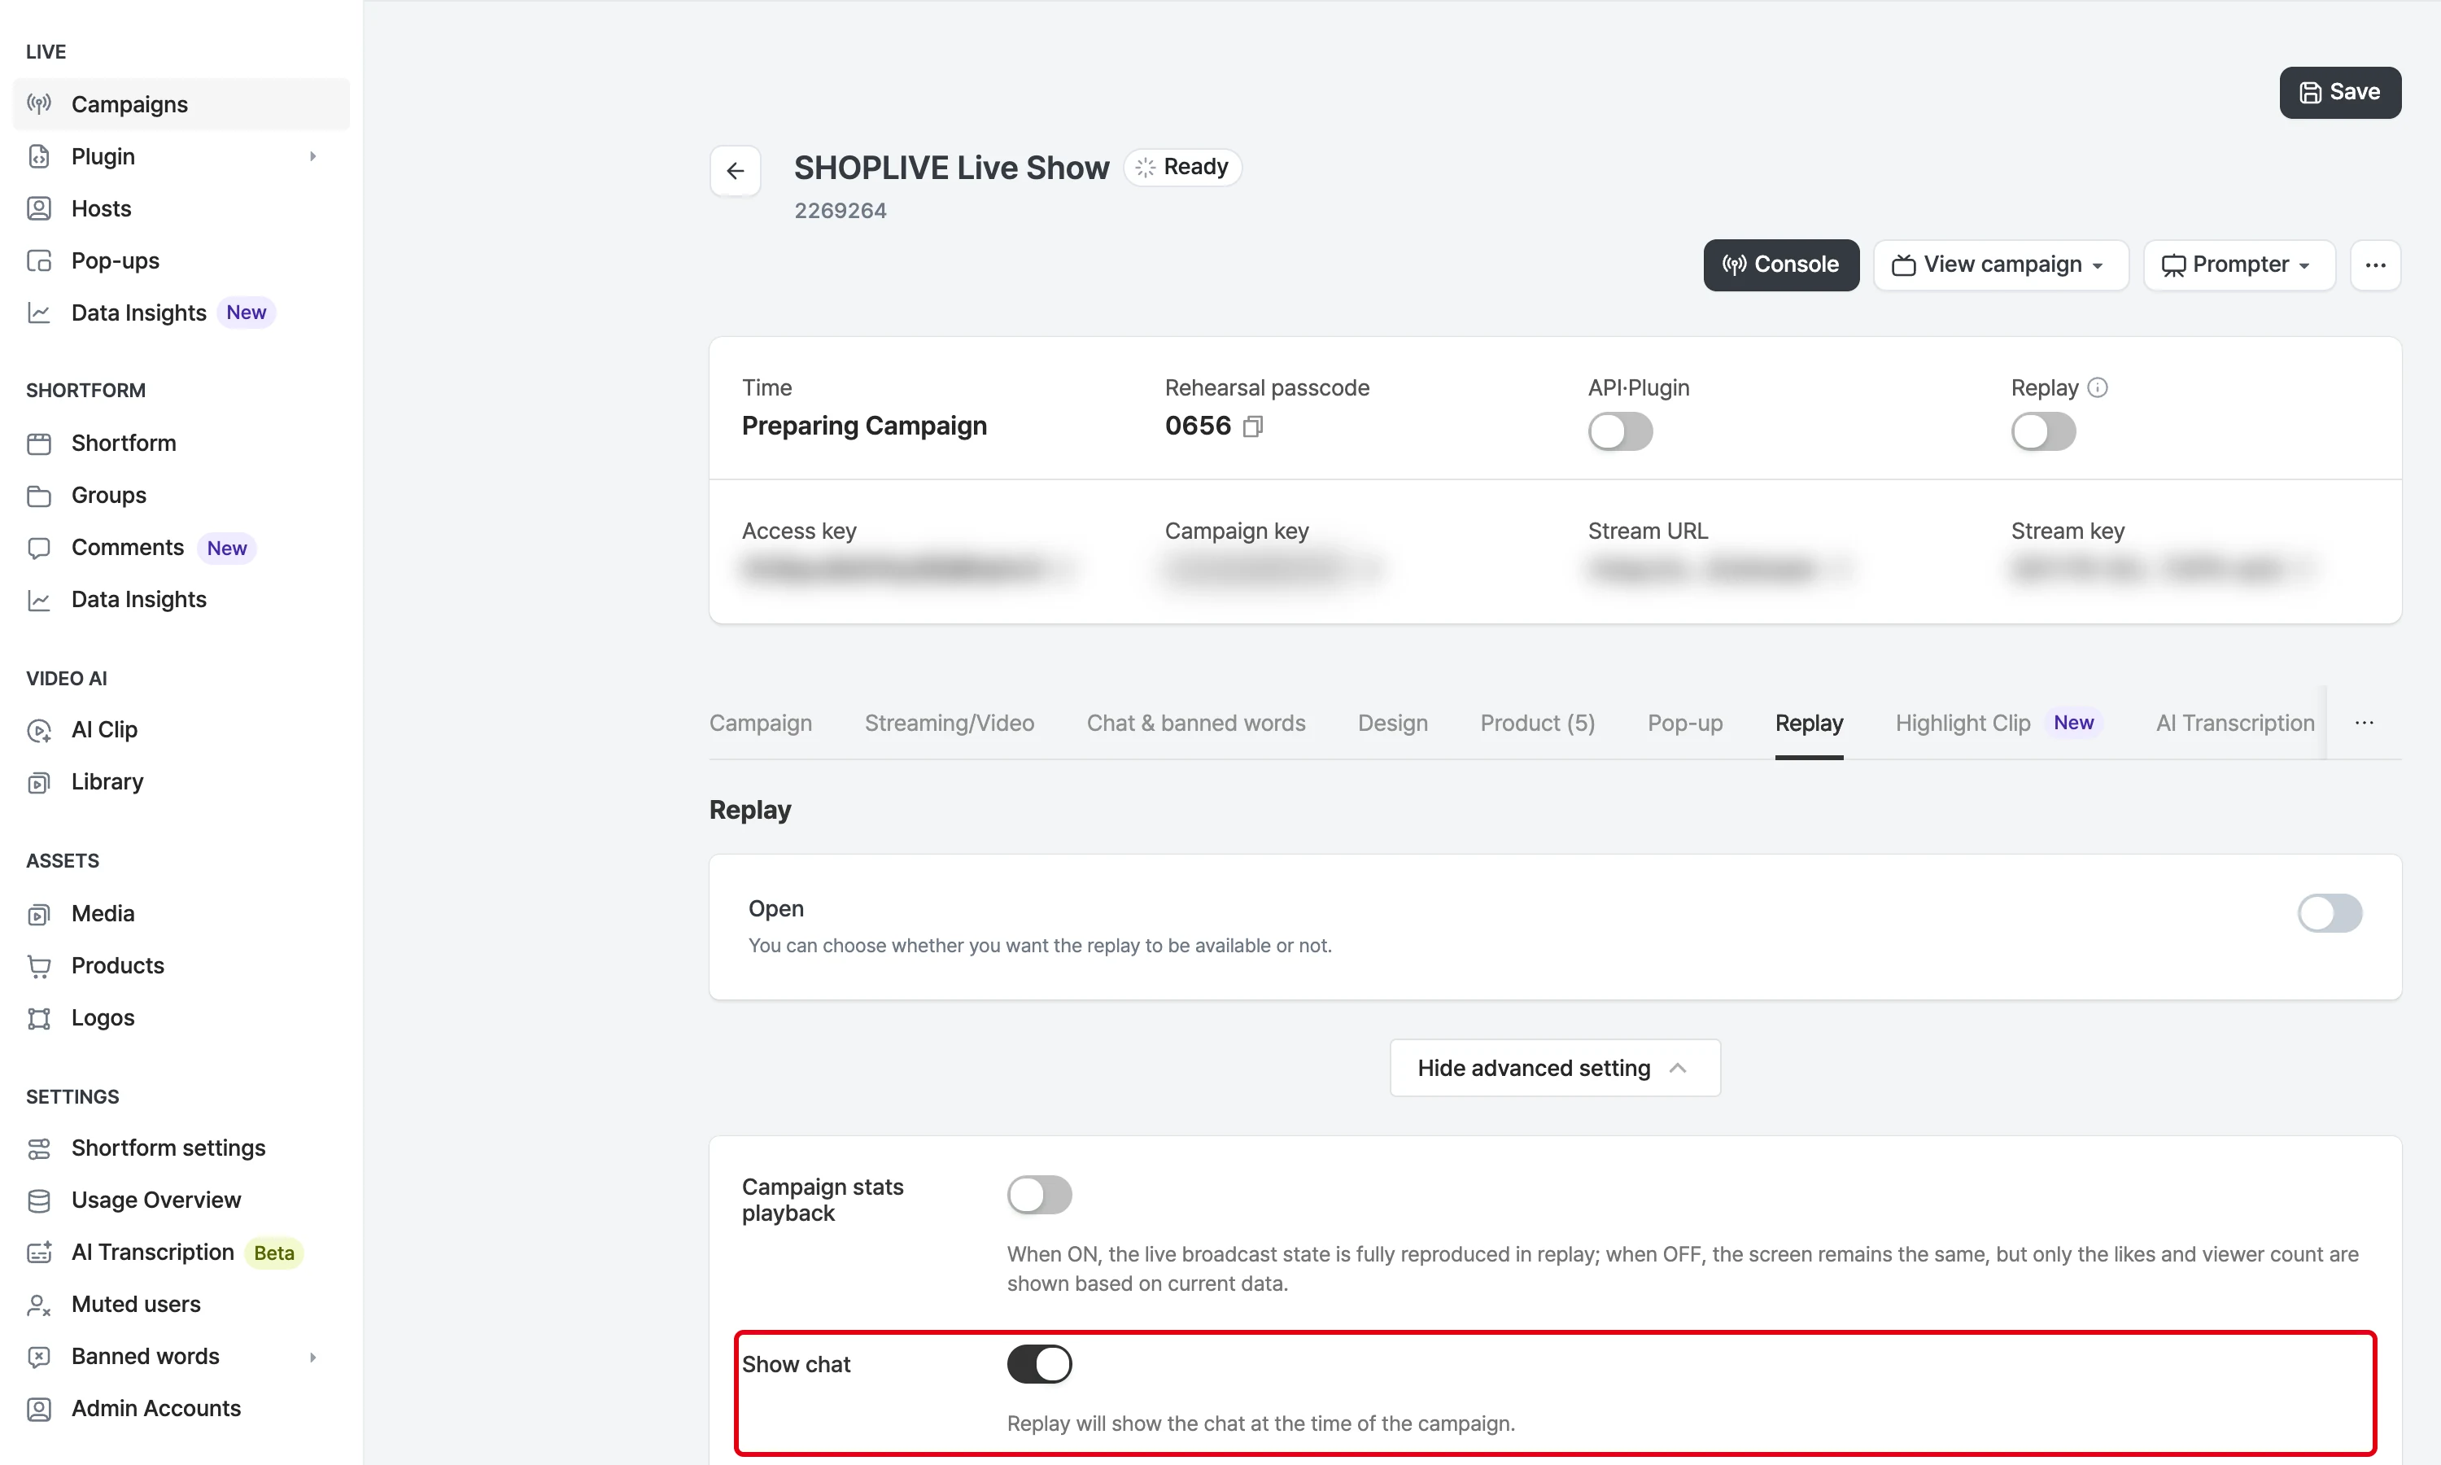Open Campaigns in the sidebar

(x=181, y=103)
